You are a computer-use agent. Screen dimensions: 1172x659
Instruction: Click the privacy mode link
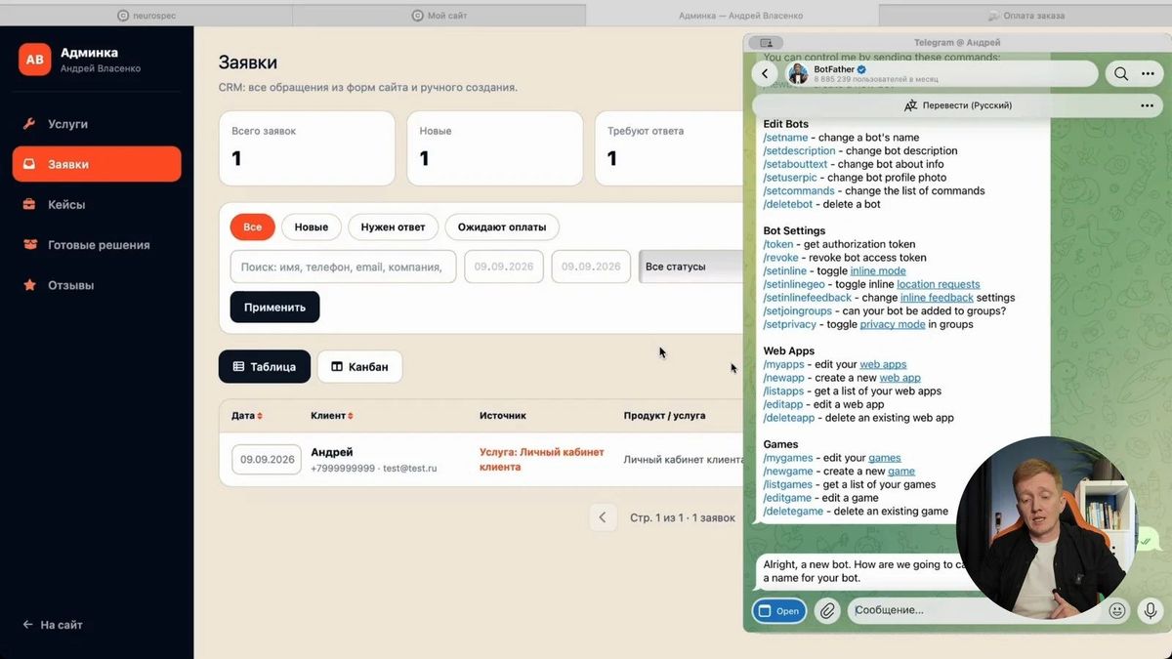(x=893, y=324)
